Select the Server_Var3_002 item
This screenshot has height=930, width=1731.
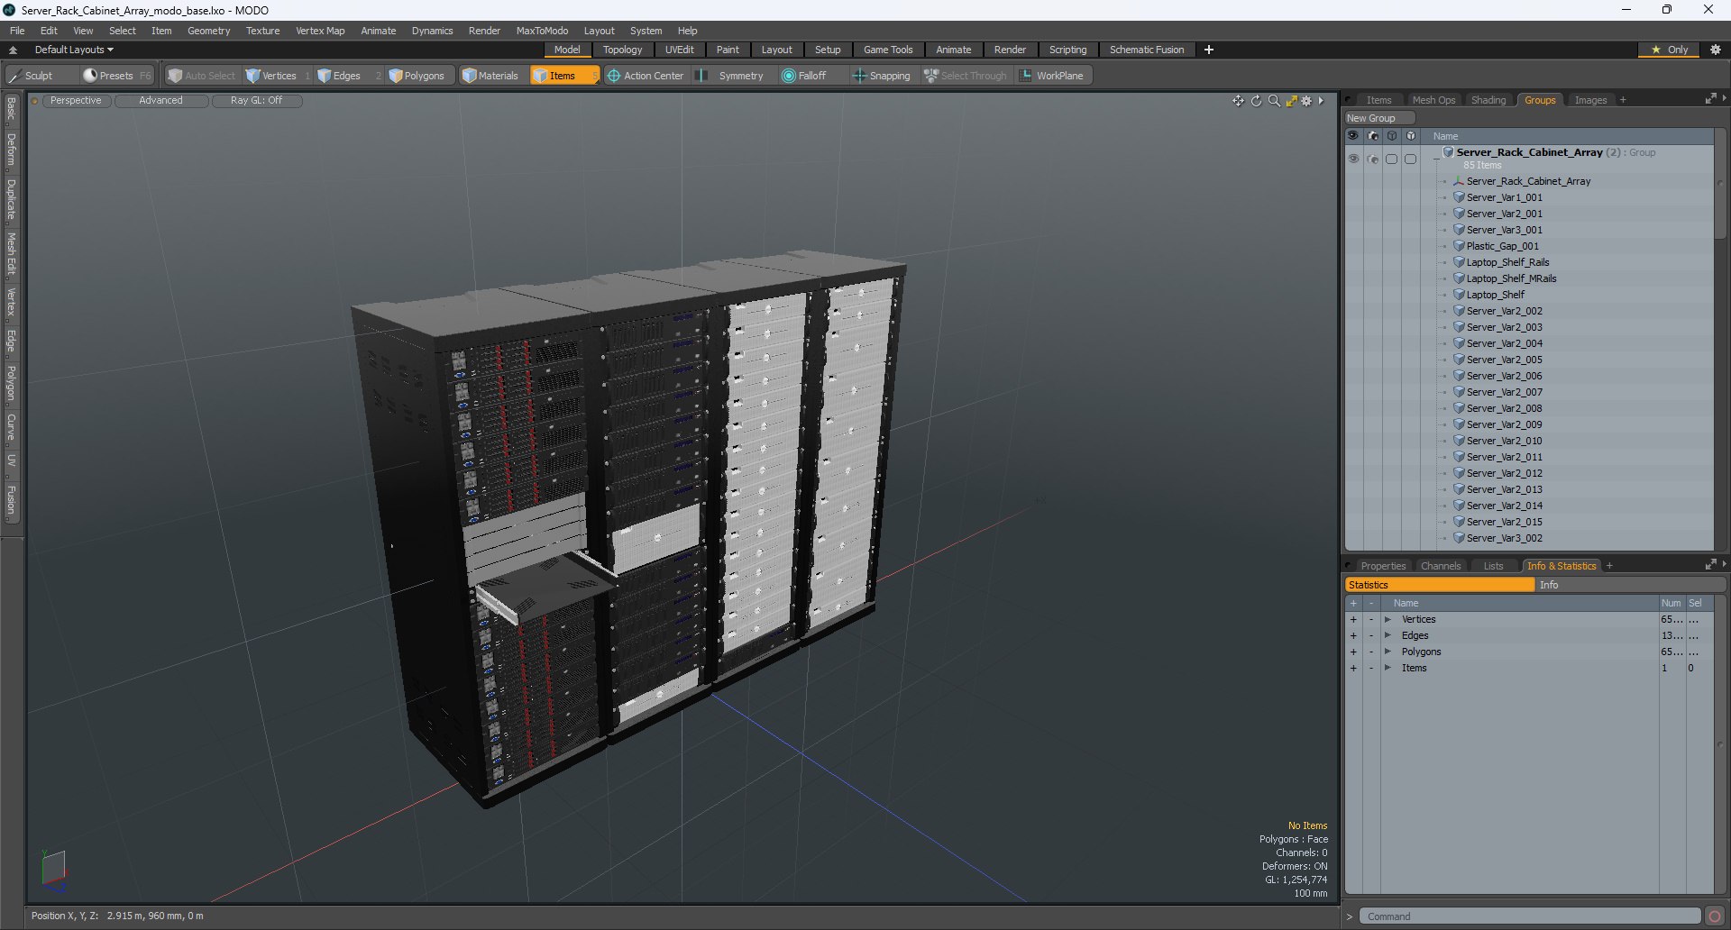(1504, 538)
